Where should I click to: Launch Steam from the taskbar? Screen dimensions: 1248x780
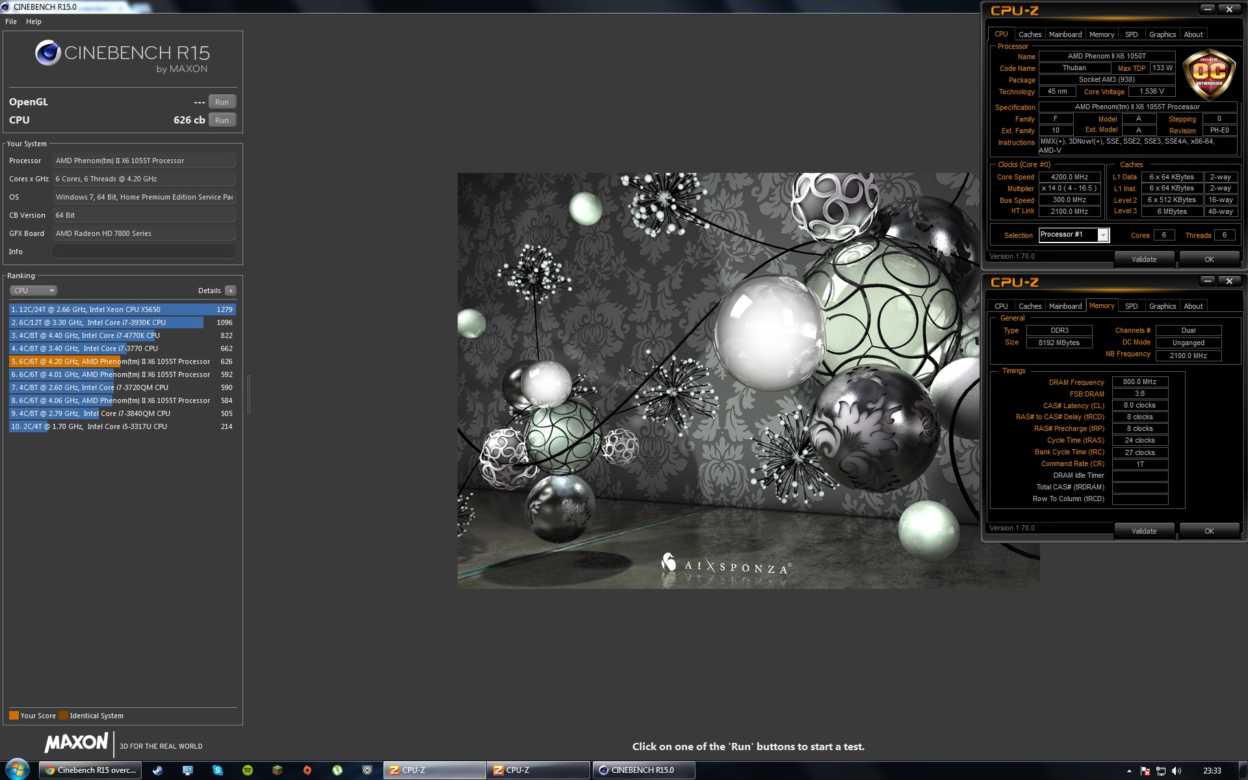[157, 770]
